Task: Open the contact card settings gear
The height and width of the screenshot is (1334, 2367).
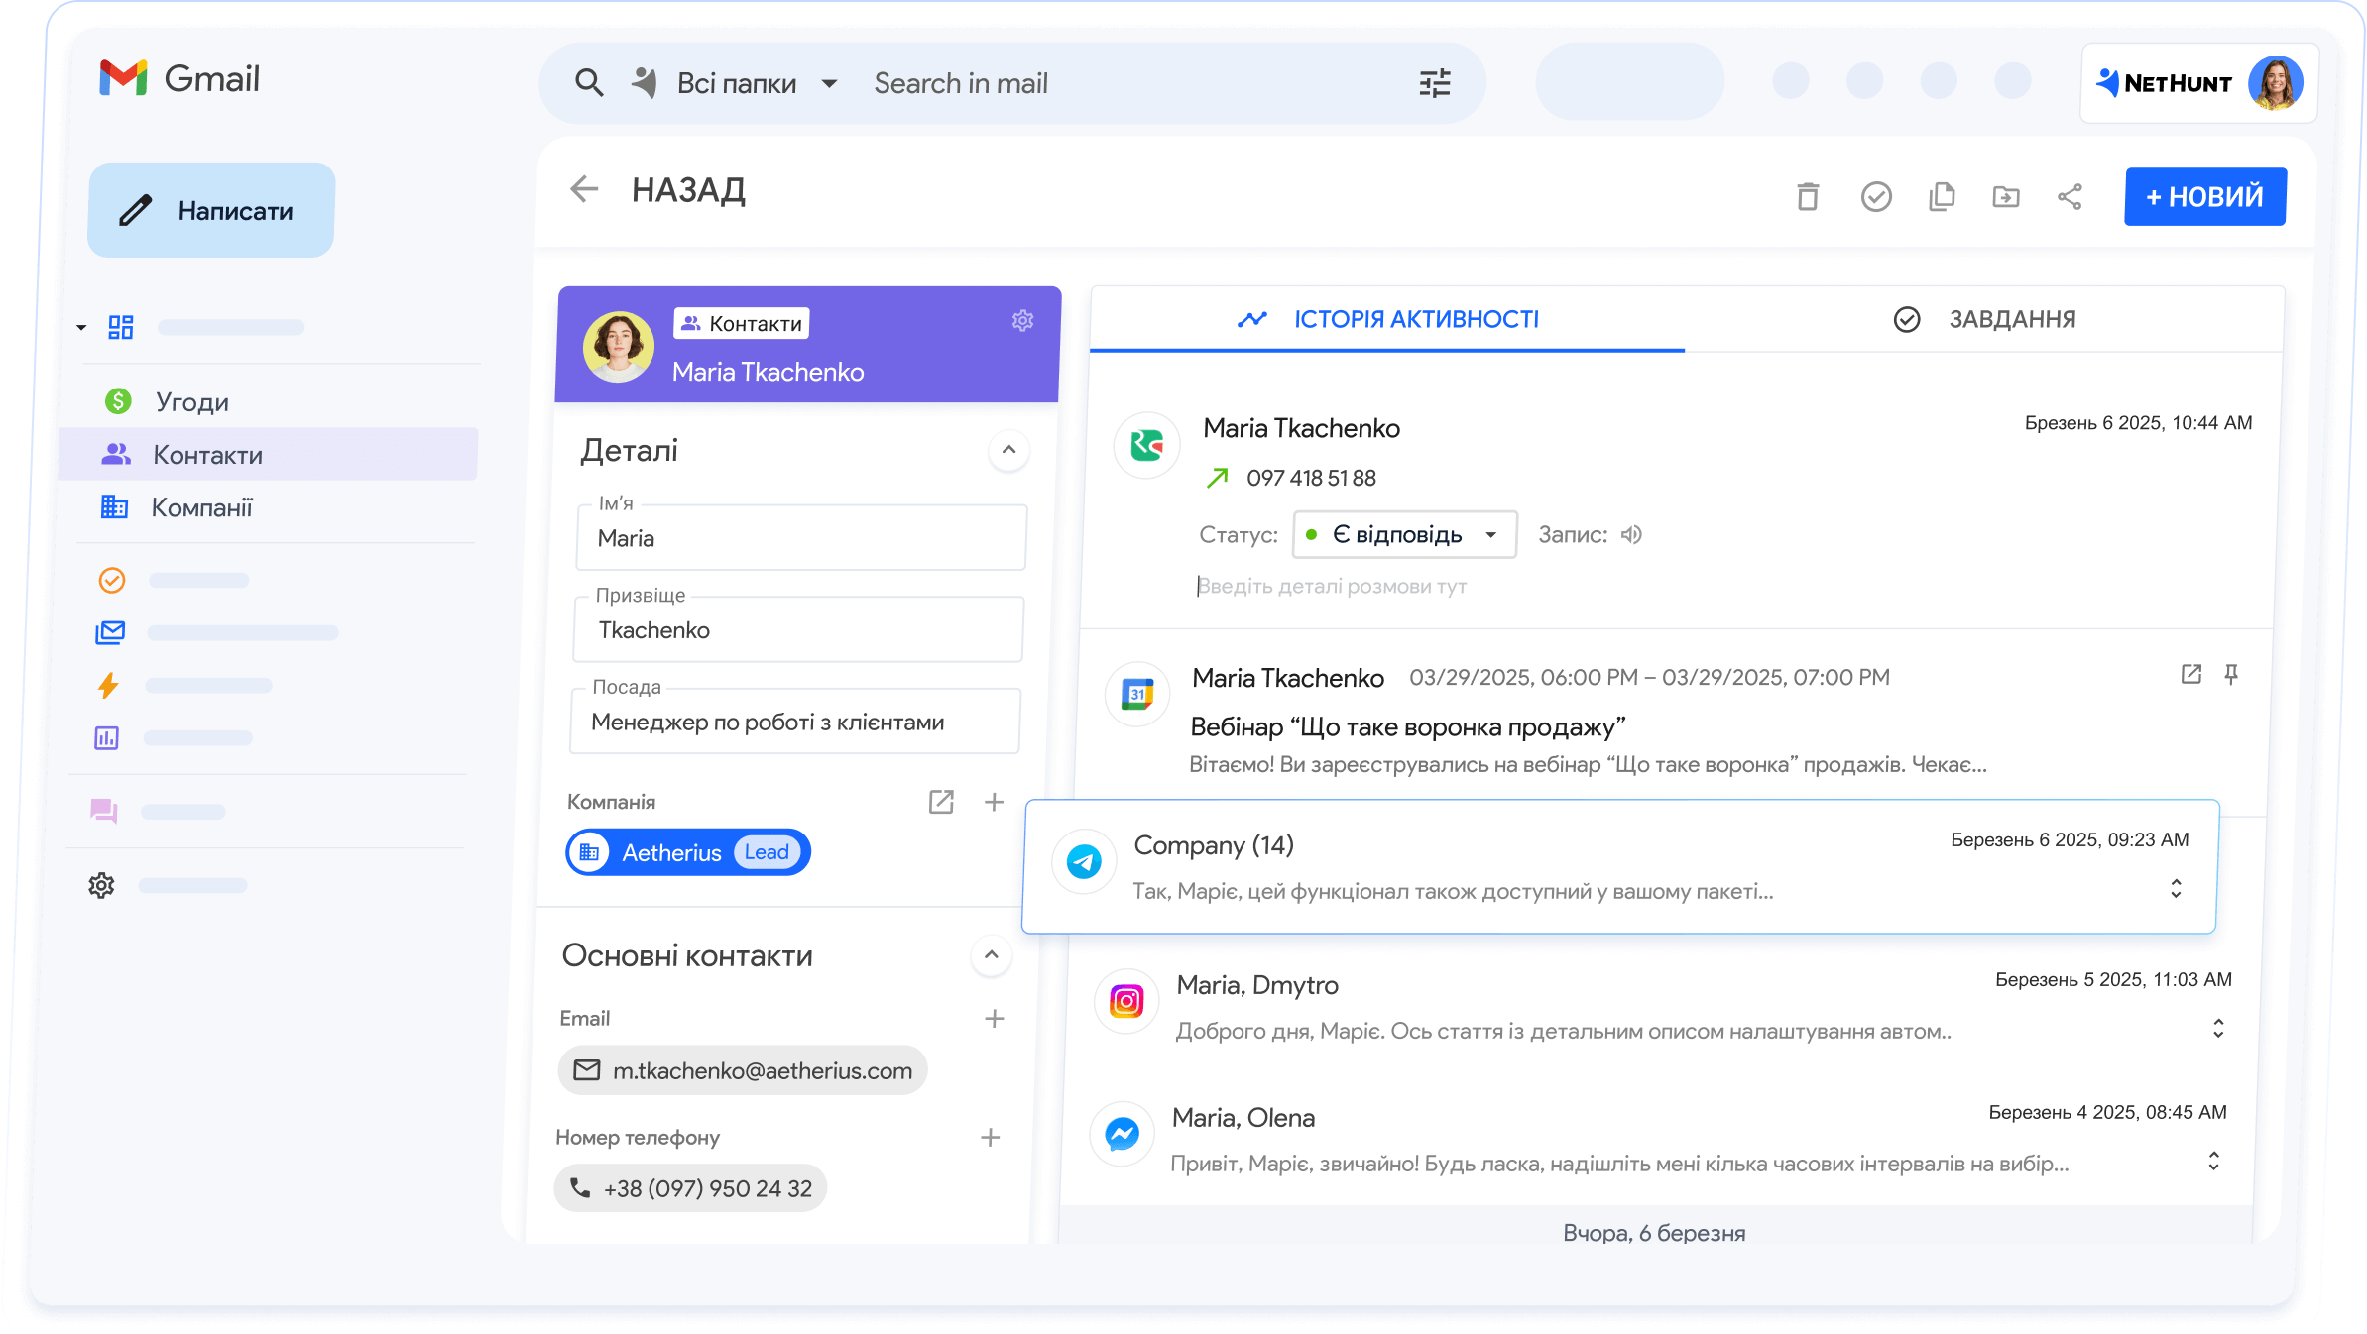Action: point(1022,320)
